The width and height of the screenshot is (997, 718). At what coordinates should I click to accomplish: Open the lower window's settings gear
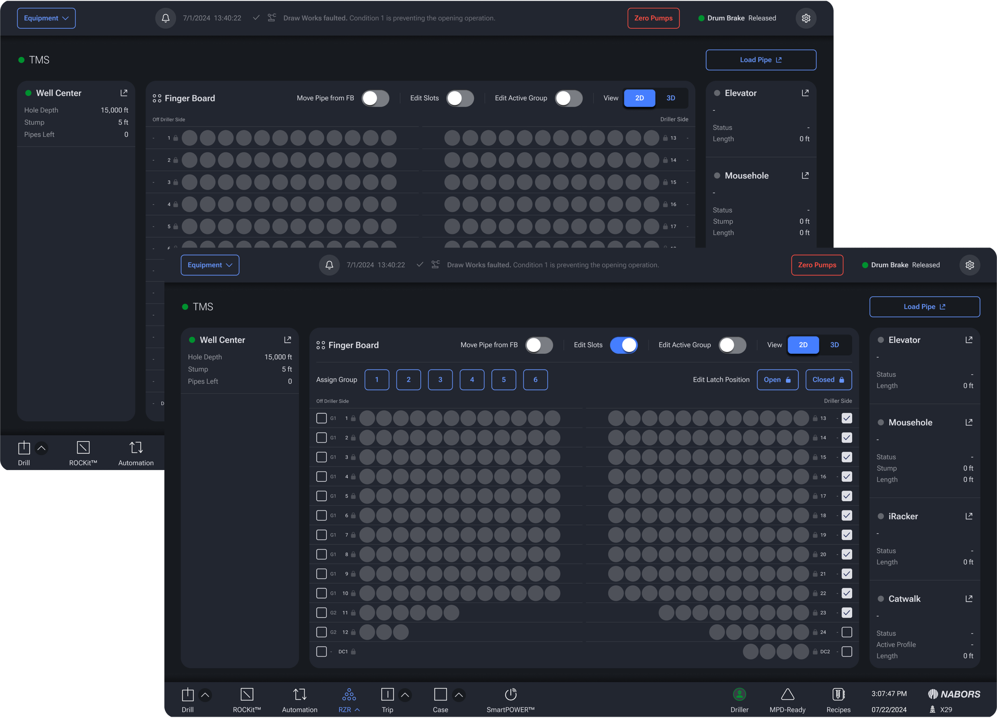click(x=969, y=265)
